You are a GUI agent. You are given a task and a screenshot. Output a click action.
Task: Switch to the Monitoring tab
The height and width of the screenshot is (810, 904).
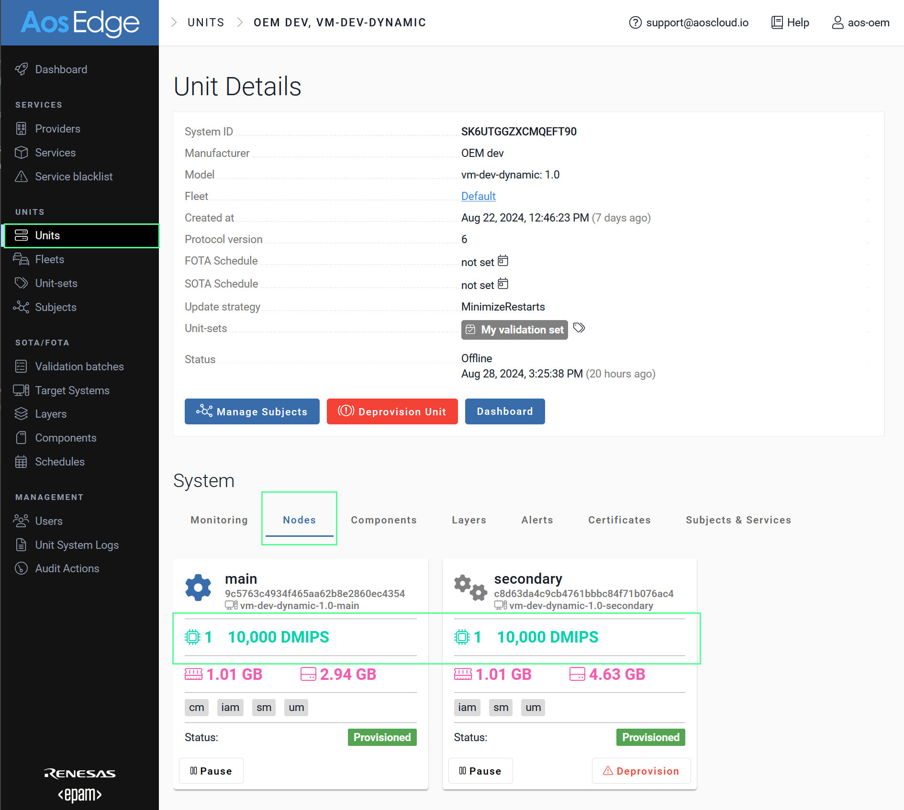[219, 520]
